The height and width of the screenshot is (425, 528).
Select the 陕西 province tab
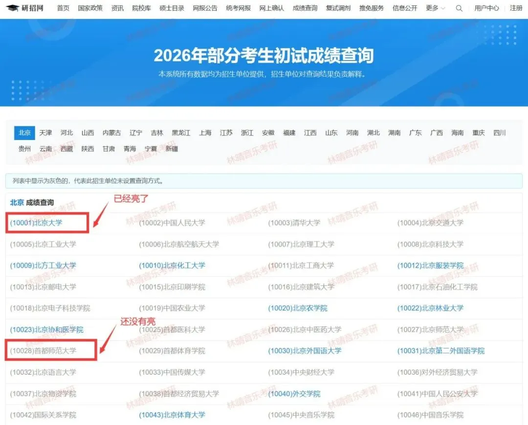pyautogui.click(x=88, y=148)
